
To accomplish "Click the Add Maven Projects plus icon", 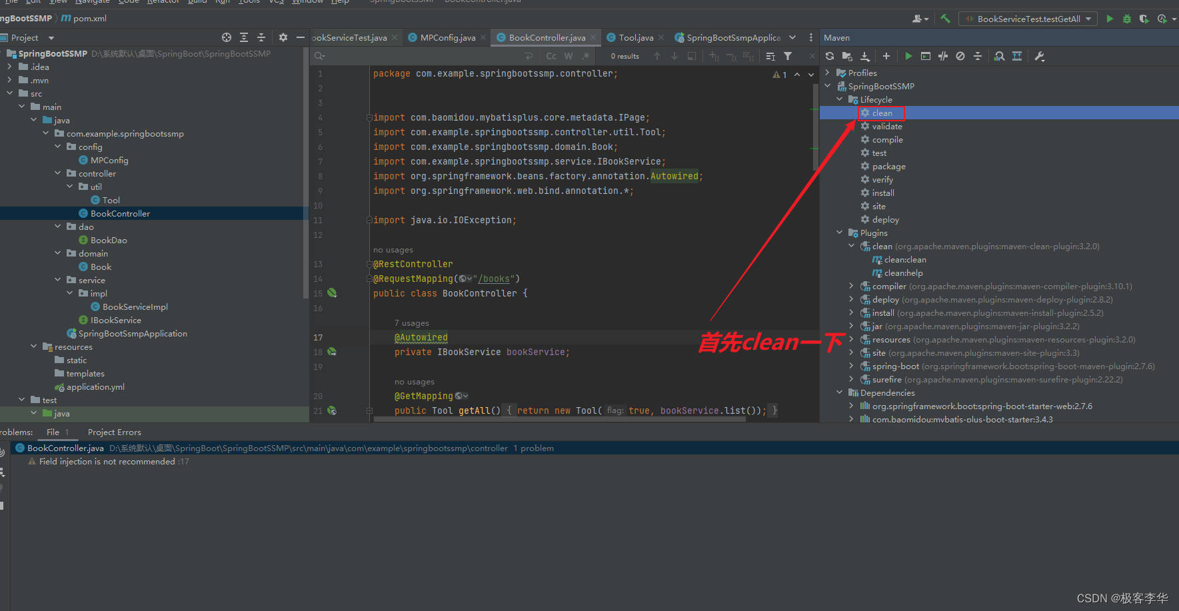I will (x=886, y=57).
